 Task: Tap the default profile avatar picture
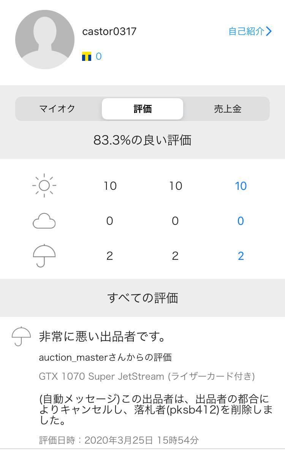[x=45, y=40]
